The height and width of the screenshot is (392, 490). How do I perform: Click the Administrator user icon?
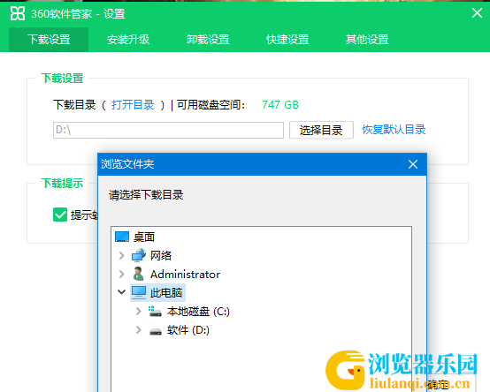click(x=139, y=274)
